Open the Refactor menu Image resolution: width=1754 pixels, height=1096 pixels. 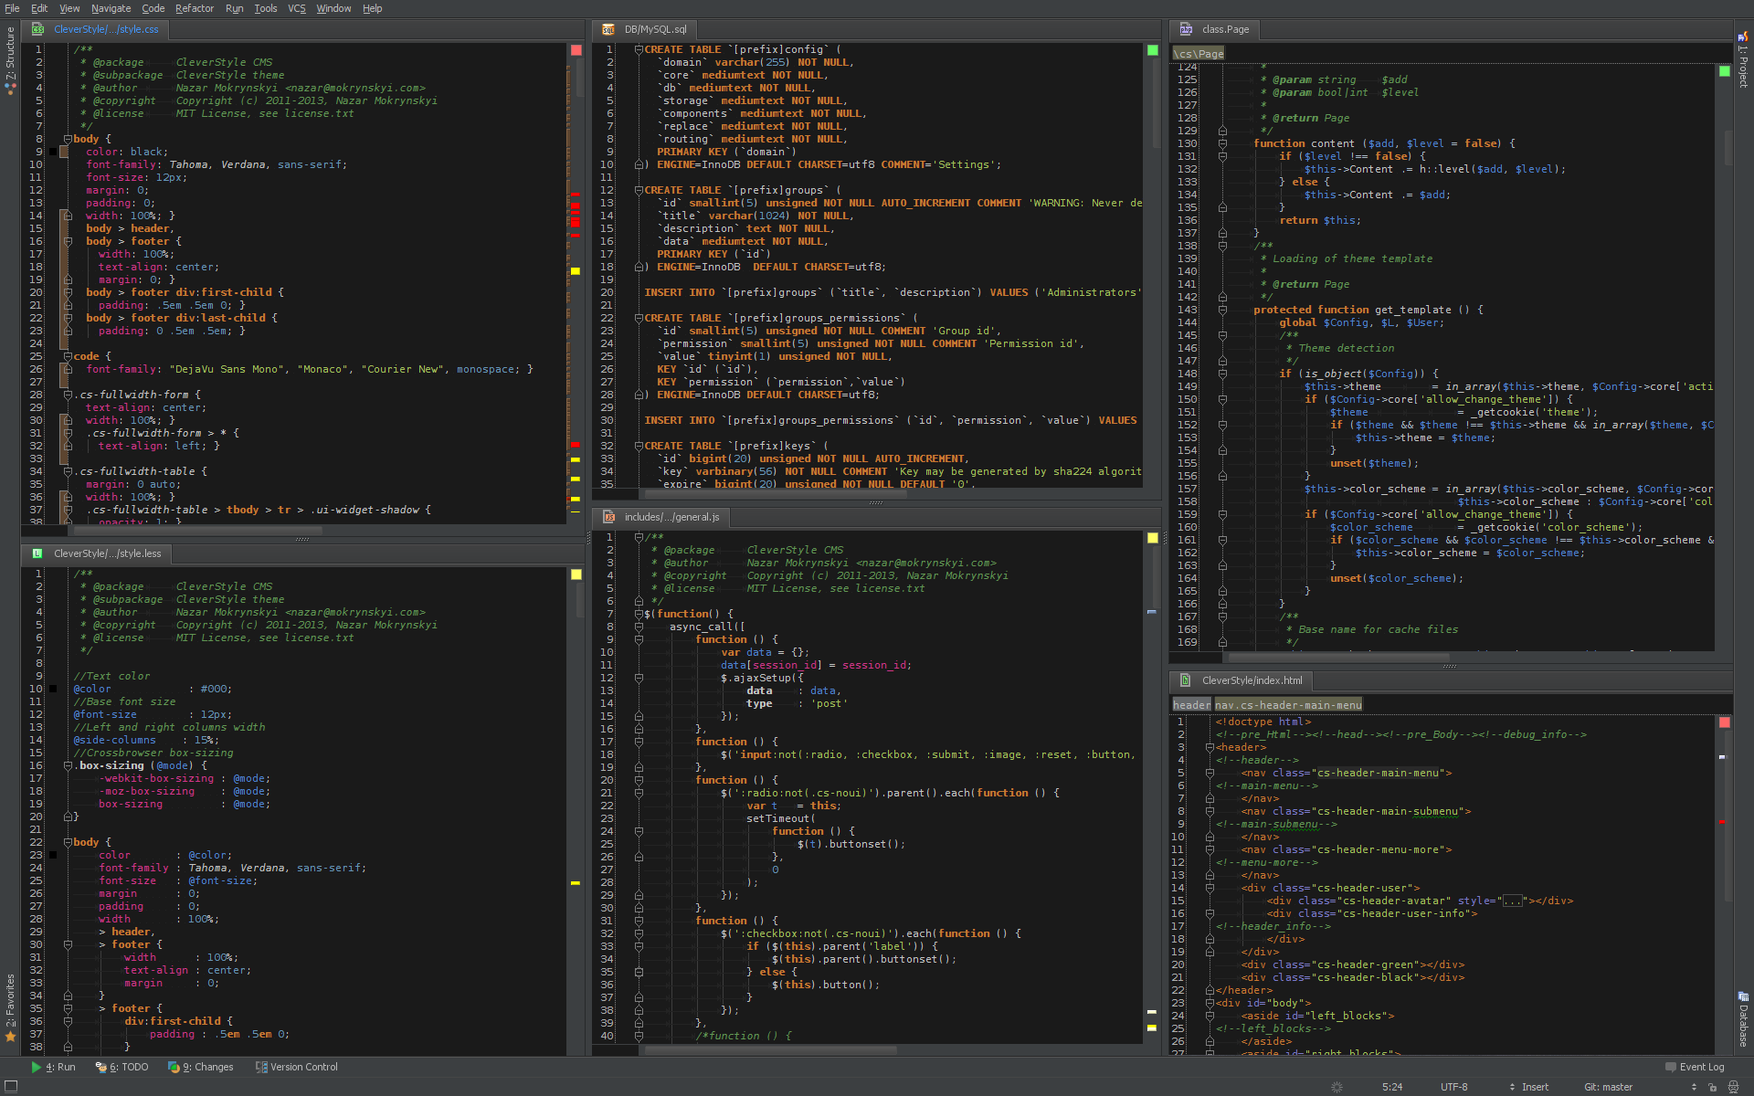click(194, 8)
